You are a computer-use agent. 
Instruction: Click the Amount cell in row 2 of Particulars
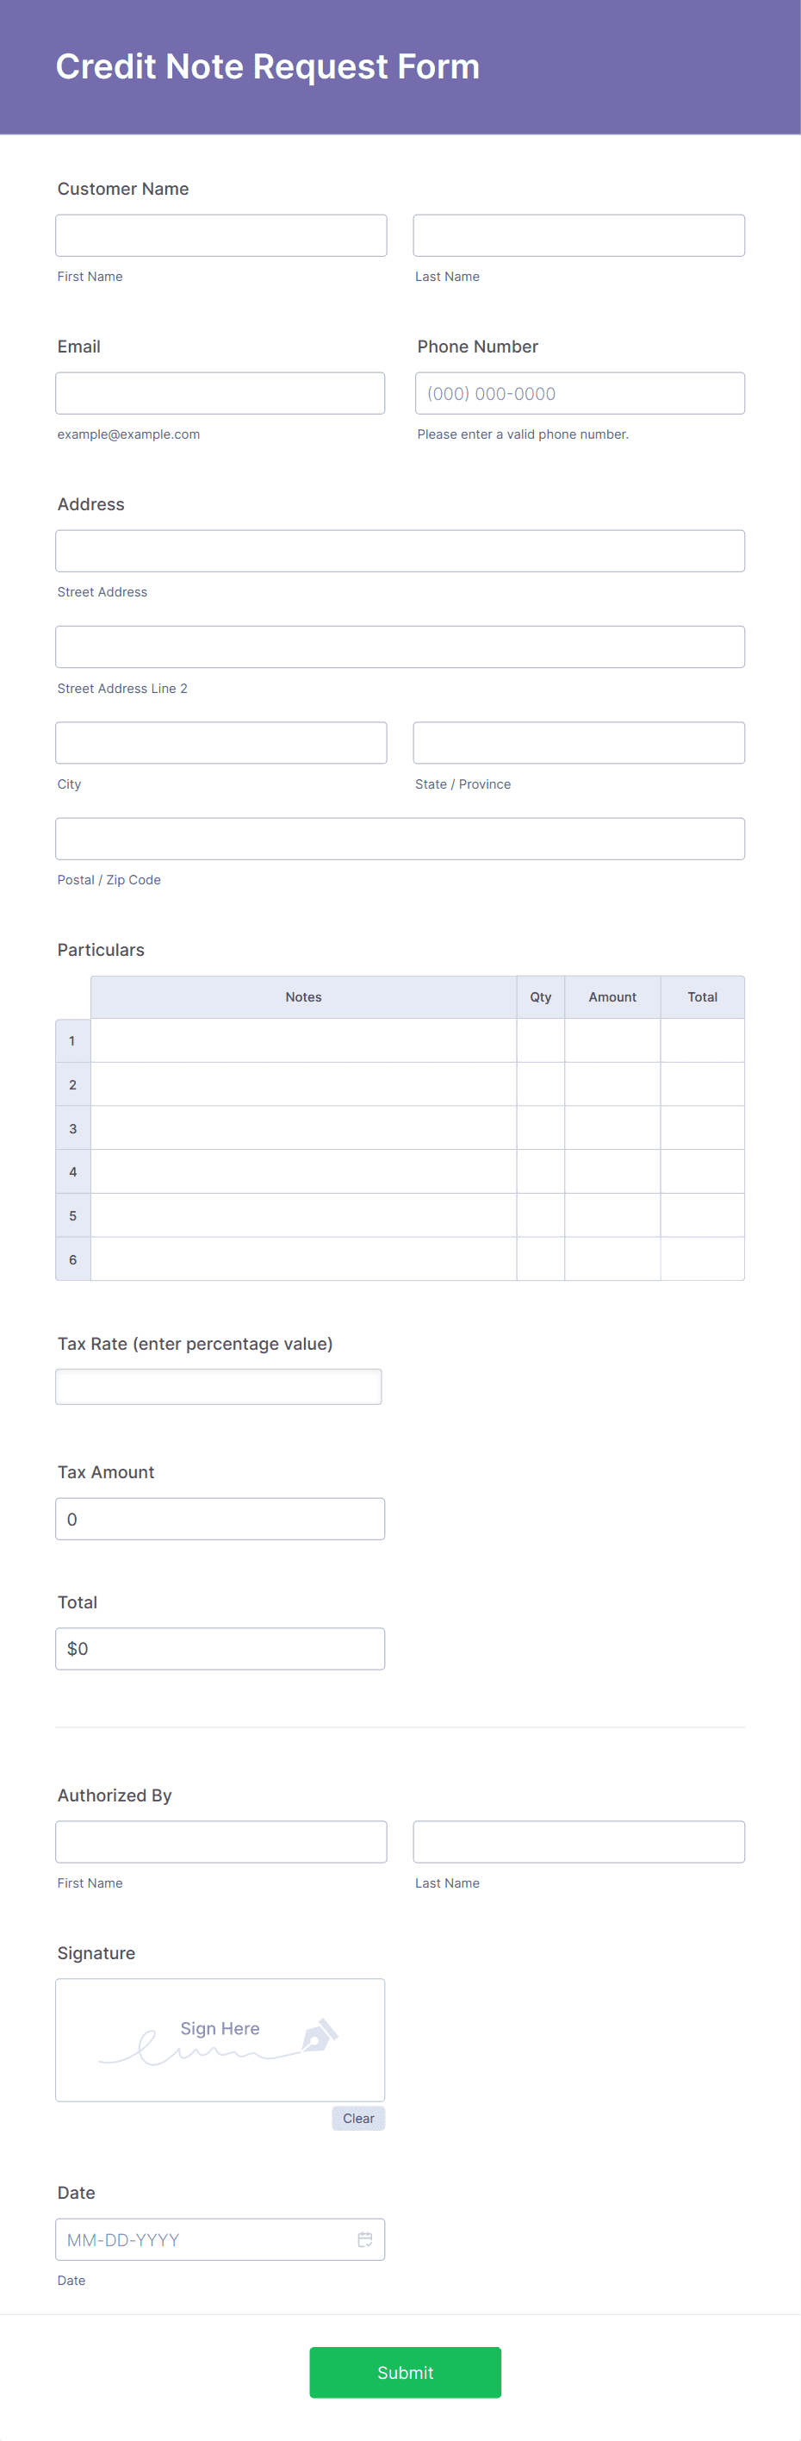[x=612, y=1083]
